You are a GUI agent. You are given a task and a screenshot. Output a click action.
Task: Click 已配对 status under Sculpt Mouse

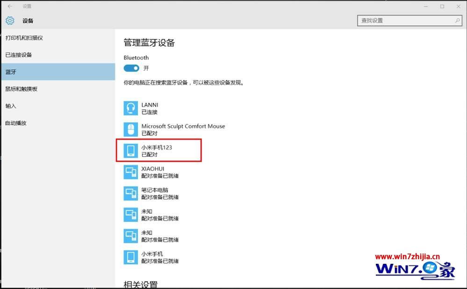click(x=150, y=133)
